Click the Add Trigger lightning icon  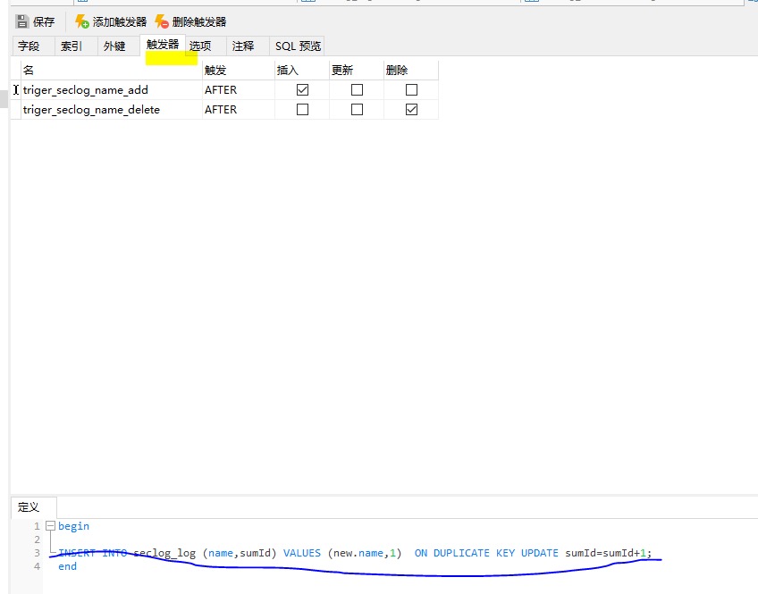pos(82,21)
